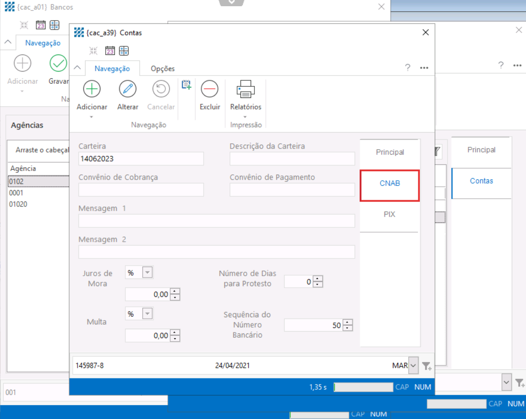Close the Contas window
This screenshot has width=526, height=419.
pyautogui.click(x=426, y=32)
